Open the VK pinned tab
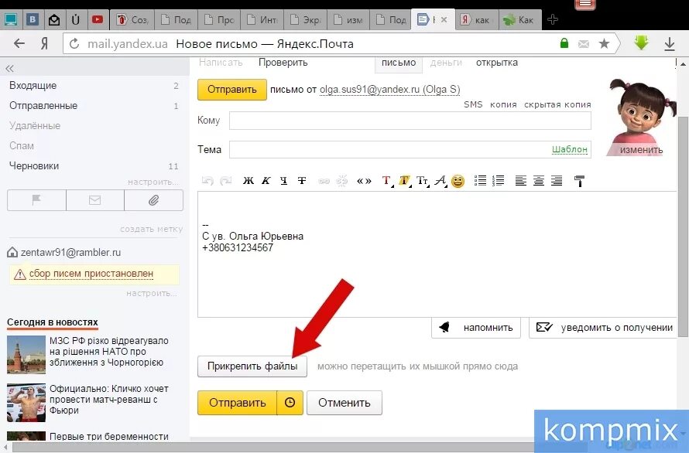Image resolution: width=689 pixels, height=453 pixels. [32, 20]
